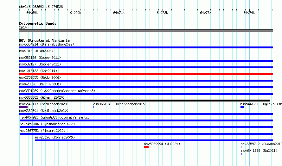The image size is (282, 166).
Task: Click the DGV Structural Variants track title
Action: pyautogui.click(x=44, y=40)
